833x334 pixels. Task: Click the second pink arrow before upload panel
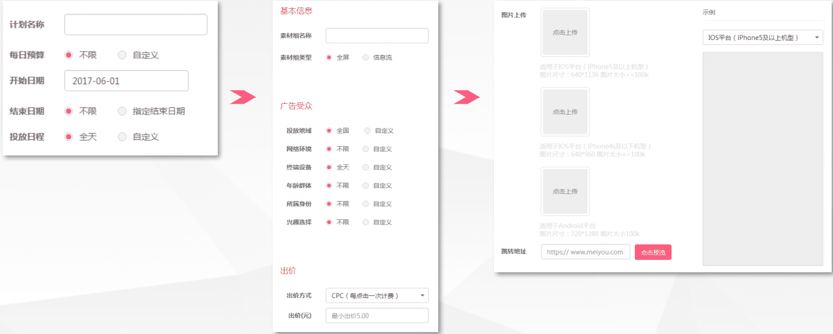pos(467,97)
